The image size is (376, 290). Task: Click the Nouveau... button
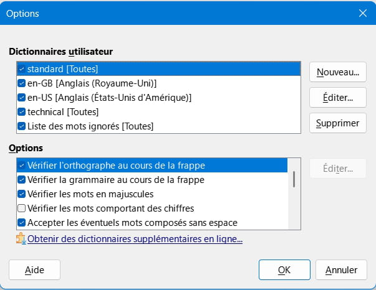click(x=338, y=72)
